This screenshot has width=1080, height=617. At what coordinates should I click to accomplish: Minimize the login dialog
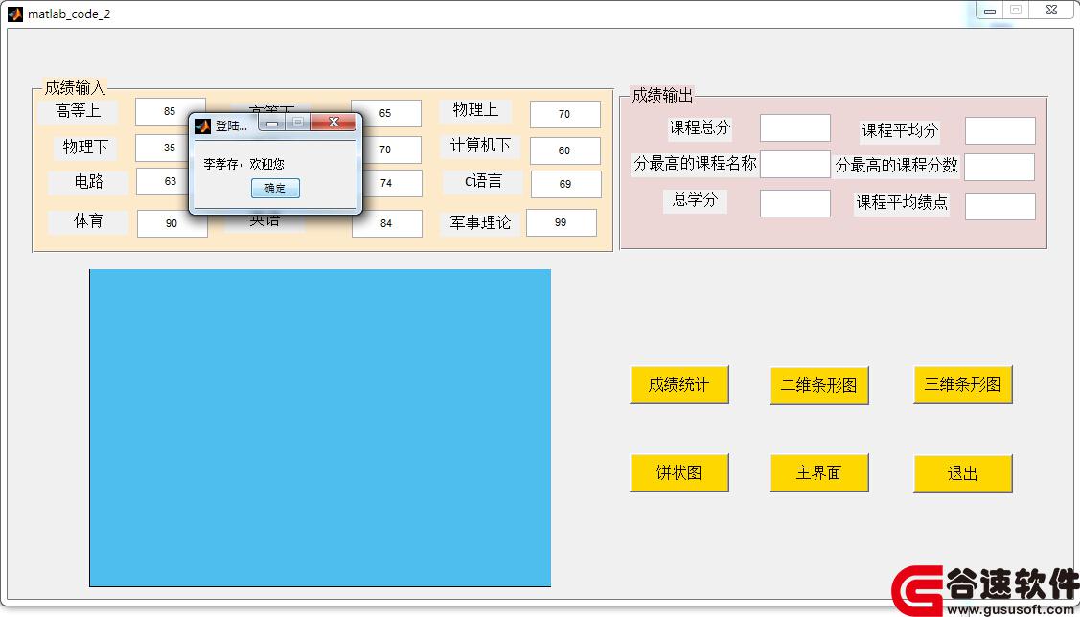[x=272, y=122]
